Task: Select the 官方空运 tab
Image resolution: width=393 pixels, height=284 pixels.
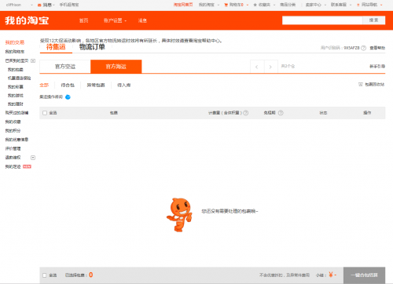Action: [65, 67]
